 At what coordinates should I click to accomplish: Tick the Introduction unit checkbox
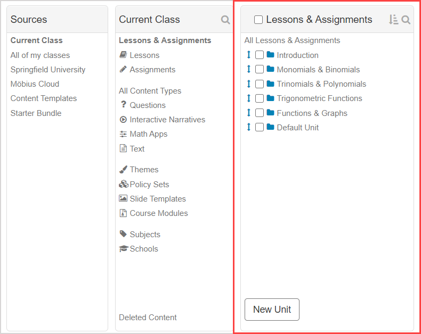click(x=260, y=55)
